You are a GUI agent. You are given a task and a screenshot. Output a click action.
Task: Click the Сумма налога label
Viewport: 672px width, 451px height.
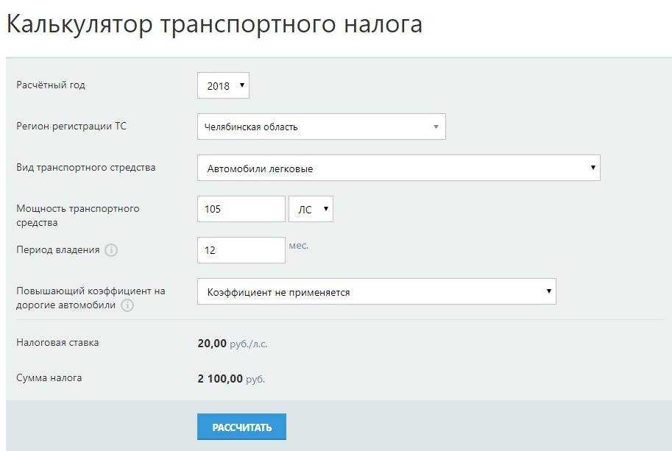tap(49, 378)
